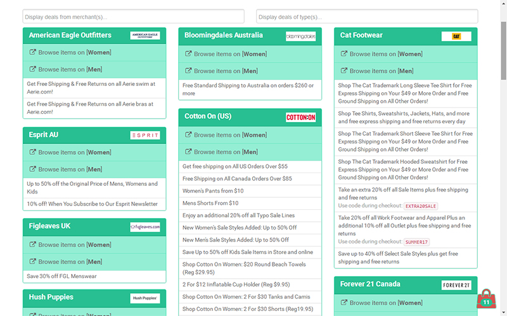Browse Cat Footwear Men items
Screen dimensions: 507x316
pyautogui.click(x=406, y=71)
